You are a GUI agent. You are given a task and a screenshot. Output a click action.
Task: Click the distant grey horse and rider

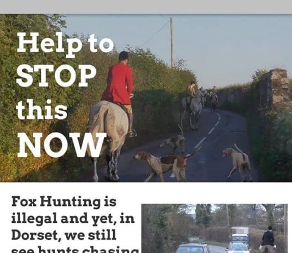(x=193, y=105)
